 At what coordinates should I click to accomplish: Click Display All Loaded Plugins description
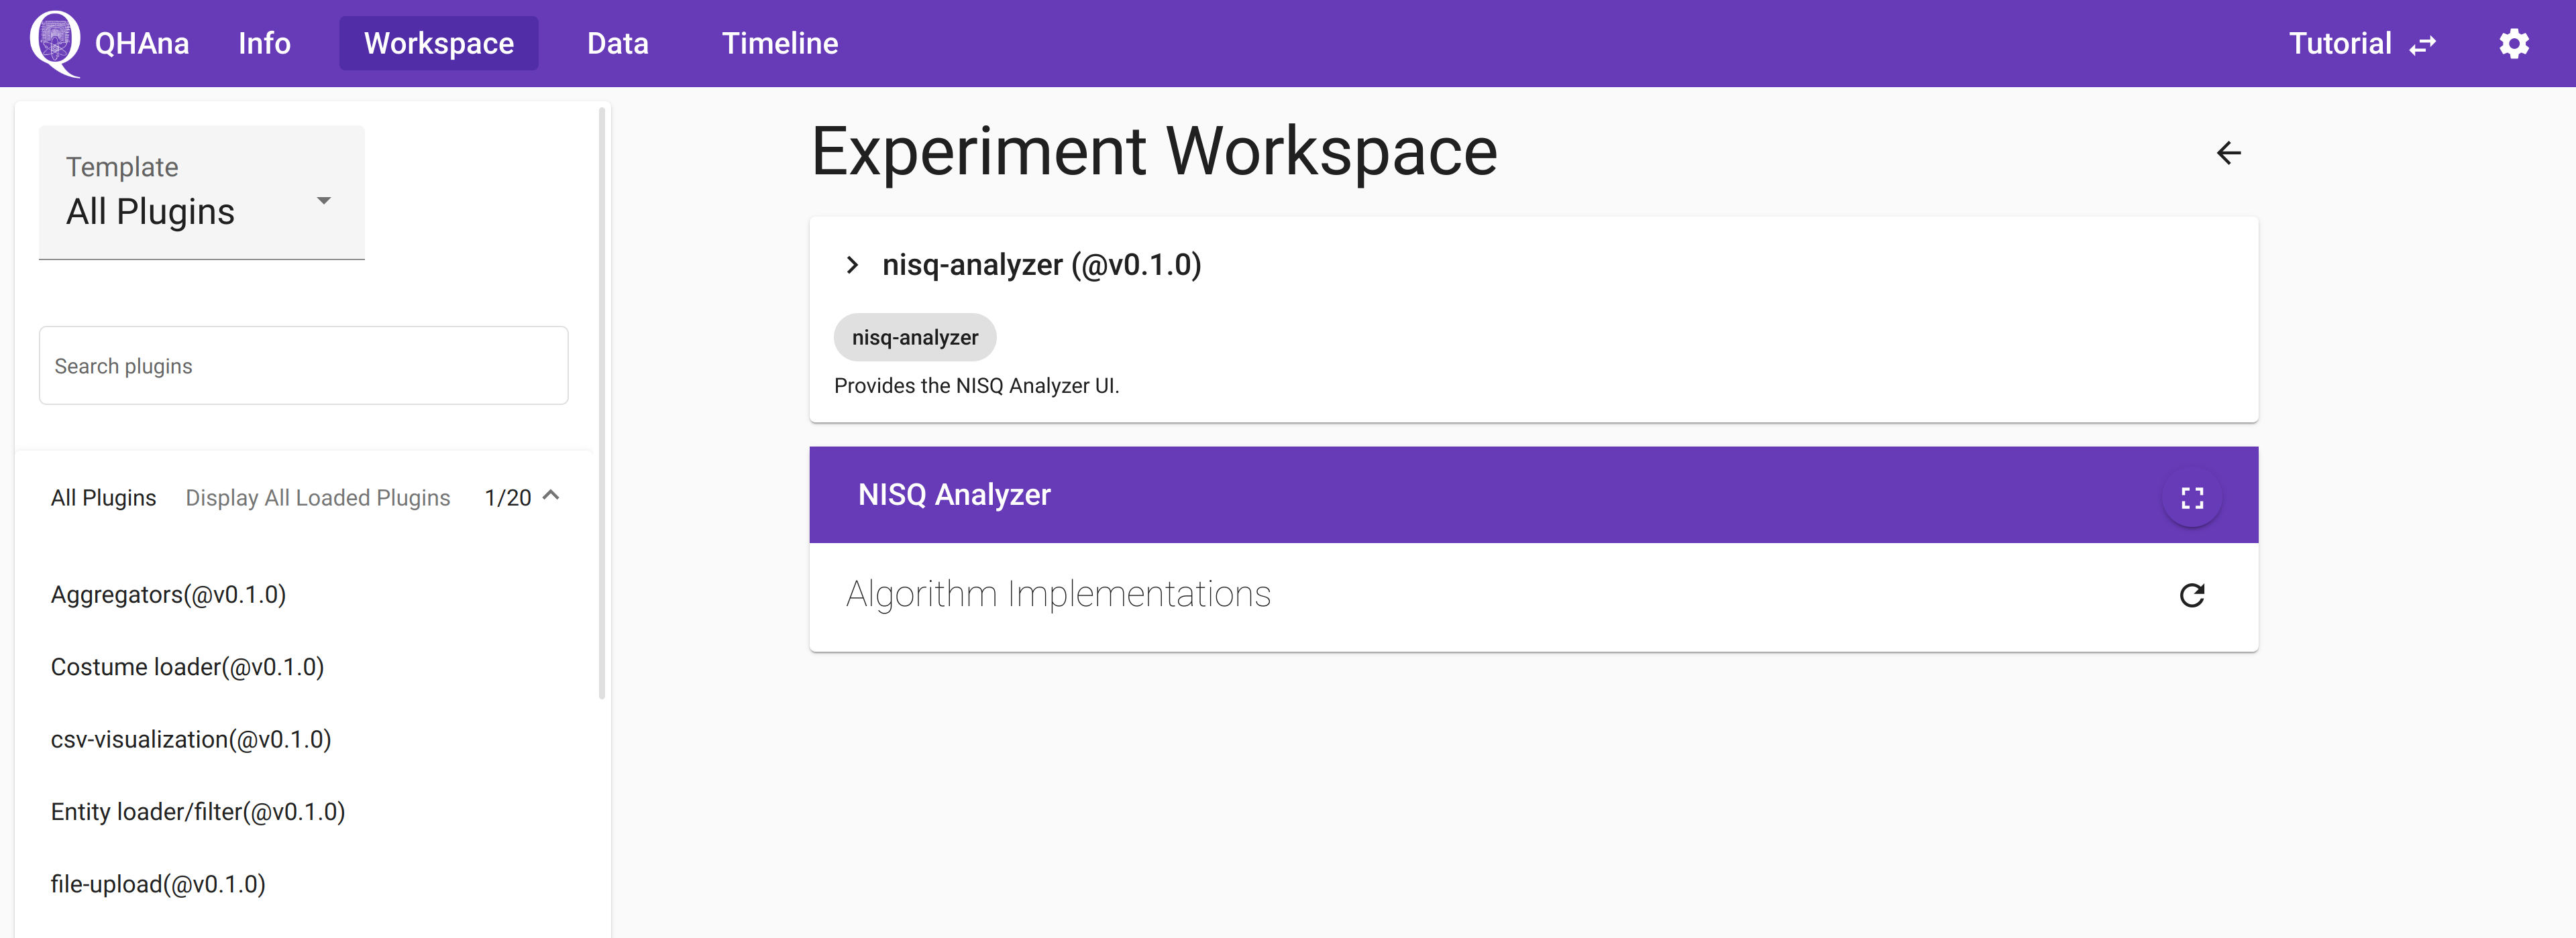[x=318, y=498]
